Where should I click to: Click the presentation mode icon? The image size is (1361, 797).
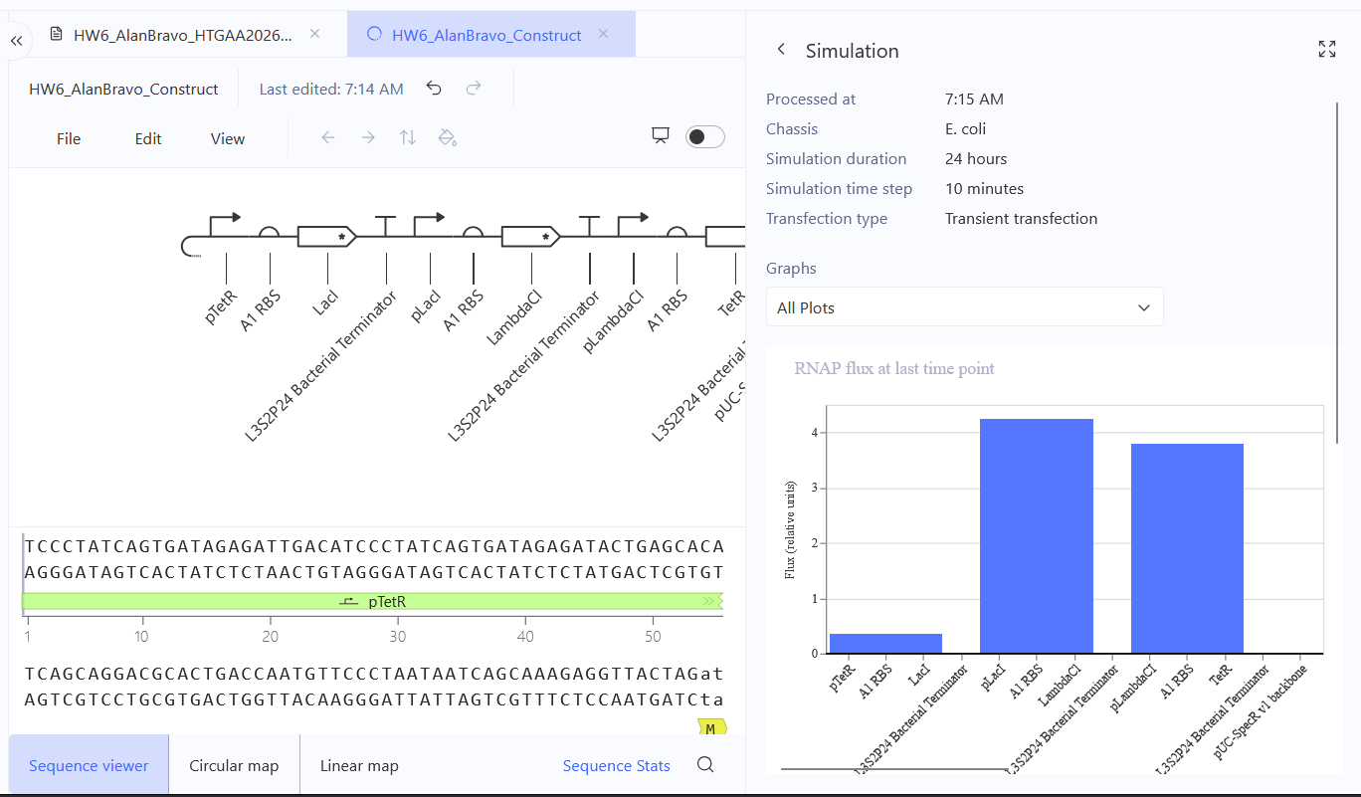click(660, 136)
